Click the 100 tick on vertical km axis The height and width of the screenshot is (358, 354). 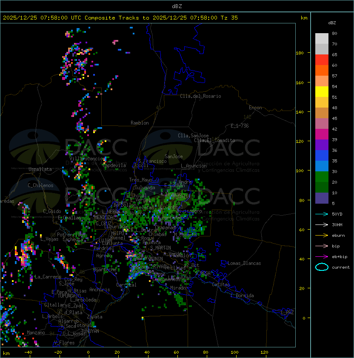click(300, 170)
